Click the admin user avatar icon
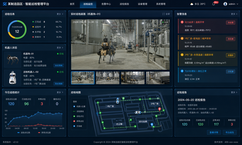Screen dimensions: 242x145 tap(225, 4)
